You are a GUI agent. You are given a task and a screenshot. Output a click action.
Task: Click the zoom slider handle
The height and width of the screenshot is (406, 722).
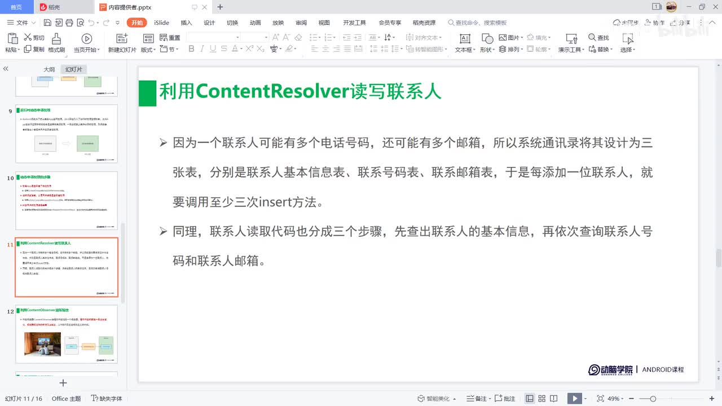click(653, 399)
